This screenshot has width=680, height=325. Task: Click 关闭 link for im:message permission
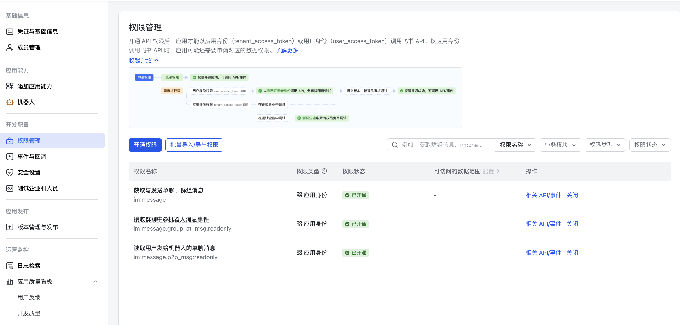572,195
